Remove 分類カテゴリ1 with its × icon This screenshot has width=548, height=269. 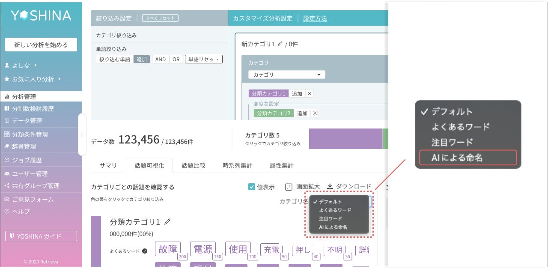(x=310, y=93)
